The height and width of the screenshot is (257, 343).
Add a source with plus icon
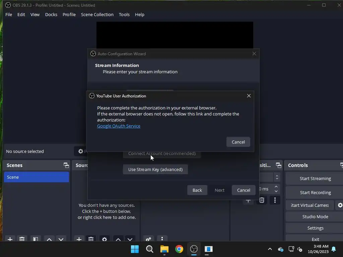point(79,239)
